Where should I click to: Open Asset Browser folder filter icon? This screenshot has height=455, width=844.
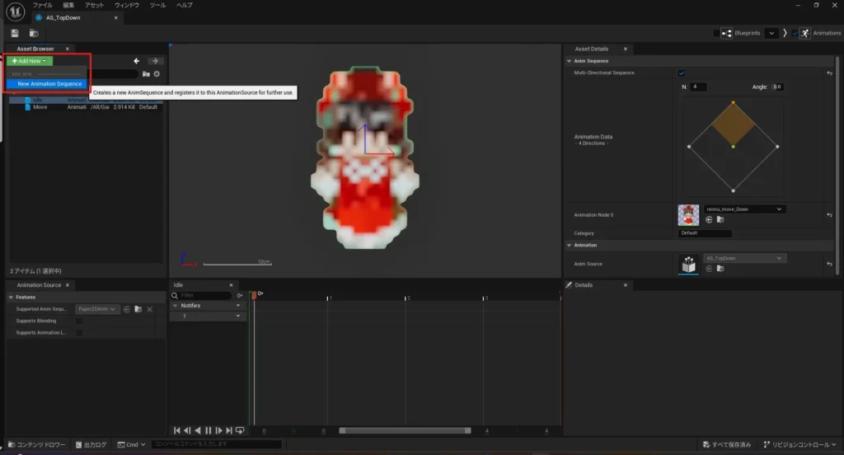pyautogui.click(x=146, y=73)
